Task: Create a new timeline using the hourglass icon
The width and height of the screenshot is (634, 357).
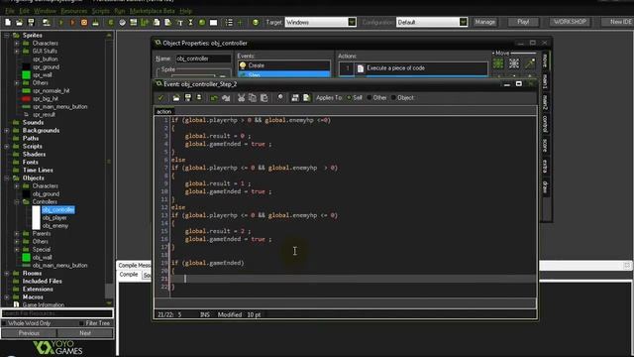Action: pyautogui.click(x=191, y=22)
